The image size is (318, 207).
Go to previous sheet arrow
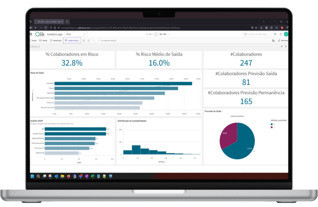[281, 46]
